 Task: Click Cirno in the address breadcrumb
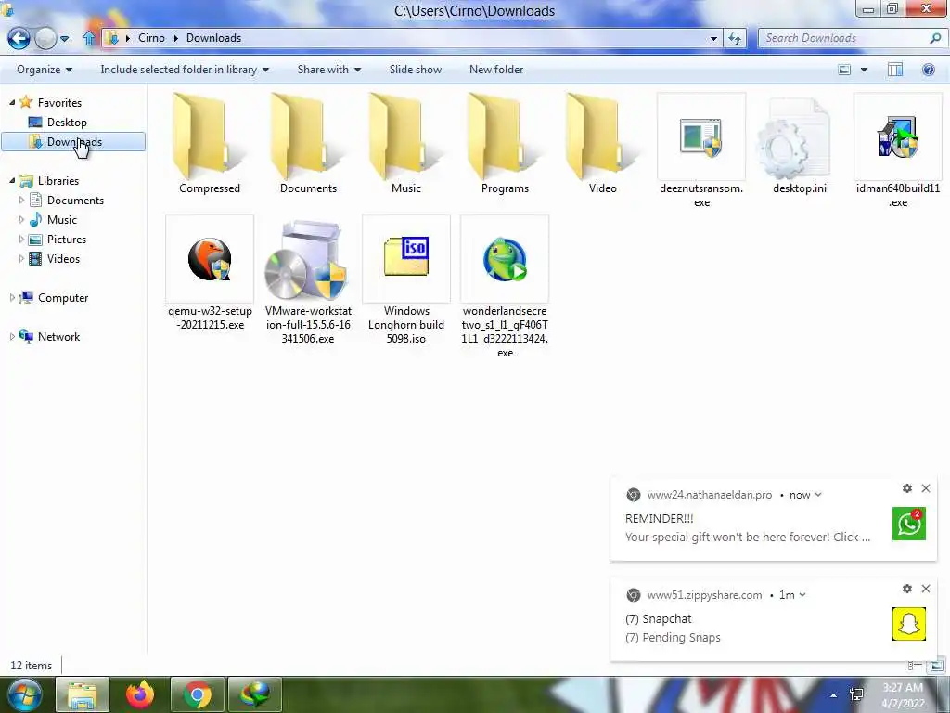pos(151,38)
